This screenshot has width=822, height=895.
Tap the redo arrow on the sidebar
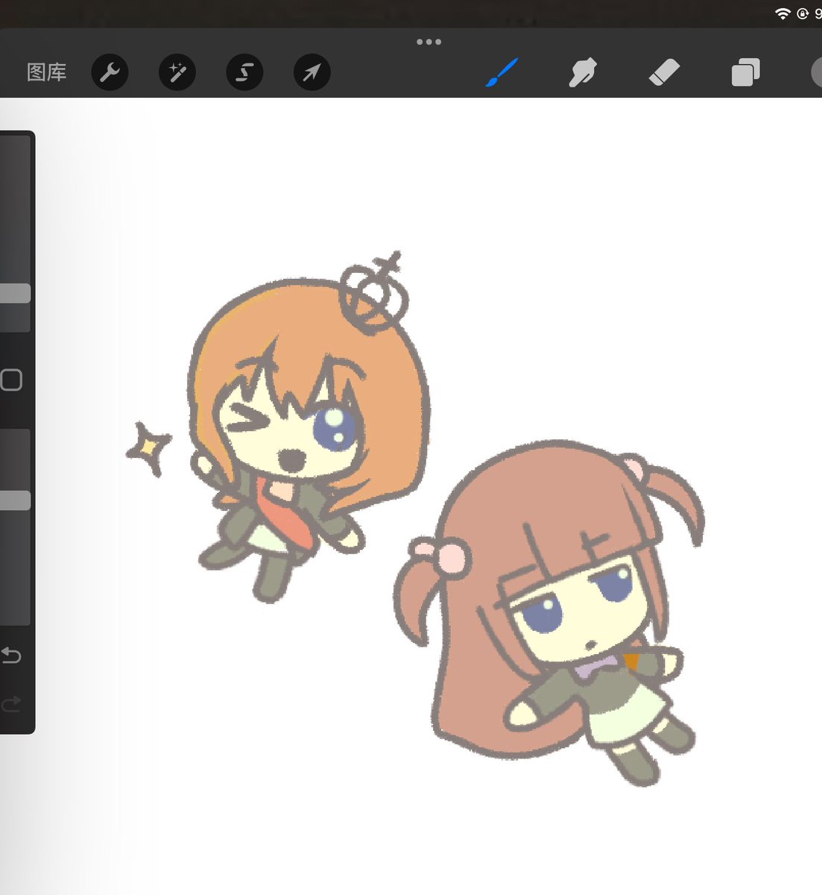[x=11, y=703]
